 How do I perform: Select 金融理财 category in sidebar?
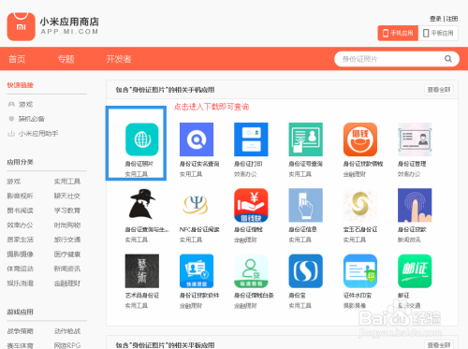(x=67, y=284)
